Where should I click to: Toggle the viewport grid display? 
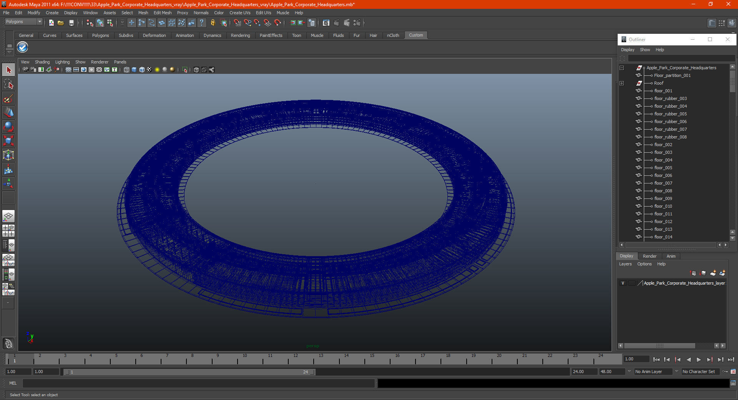pyautogui.click(x=68, y=70)
